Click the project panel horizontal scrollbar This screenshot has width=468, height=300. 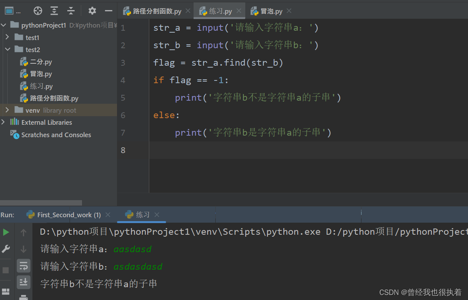(41, 203)
